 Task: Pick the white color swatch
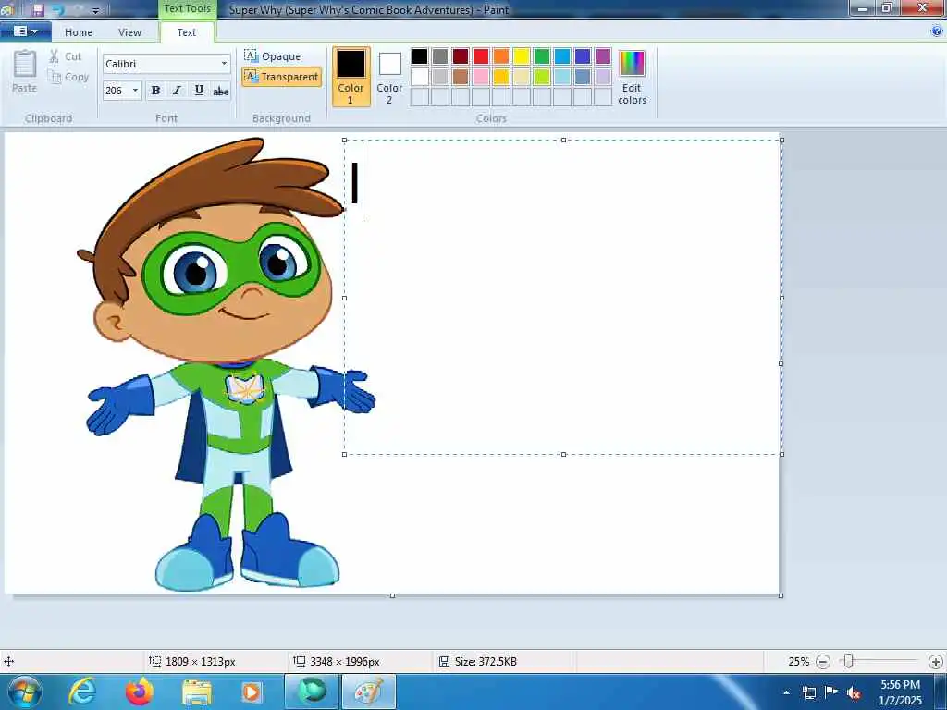tap(420, 77)
